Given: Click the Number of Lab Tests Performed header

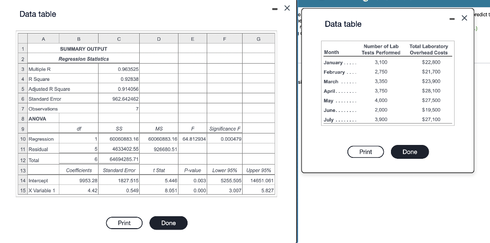Looking at the screenshot, I should click(381, 49).
